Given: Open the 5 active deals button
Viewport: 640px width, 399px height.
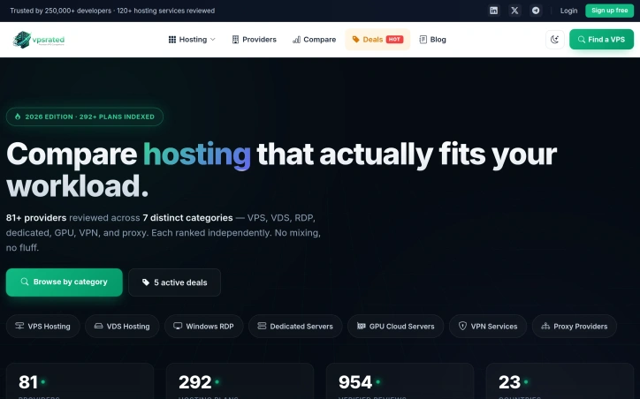Looking at the screenshot, I should click(174, 282).
